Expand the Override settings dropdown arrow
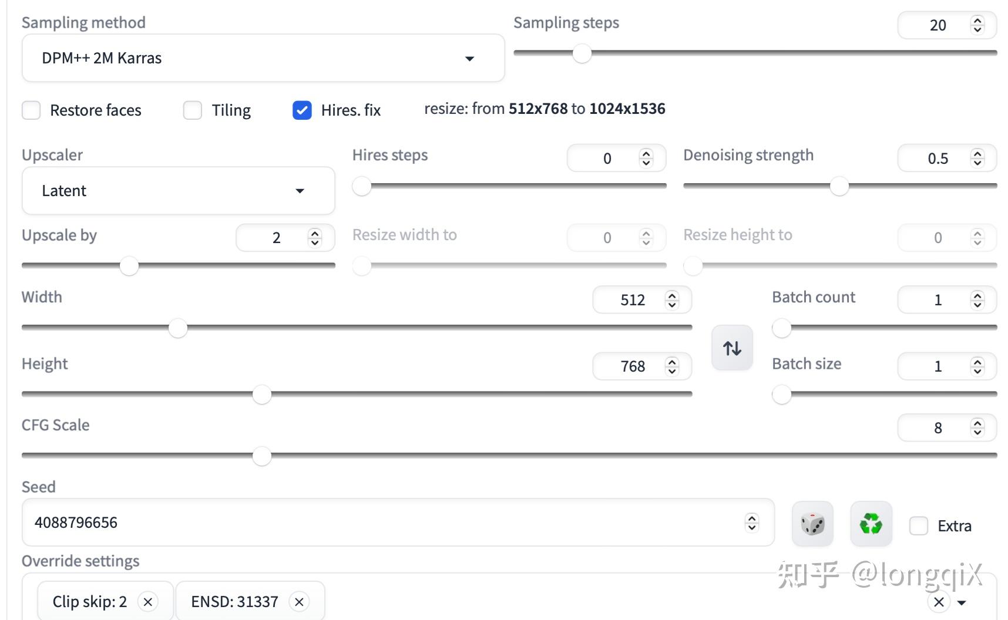The width and height of the screenshot is (1008, 620). 962,603
